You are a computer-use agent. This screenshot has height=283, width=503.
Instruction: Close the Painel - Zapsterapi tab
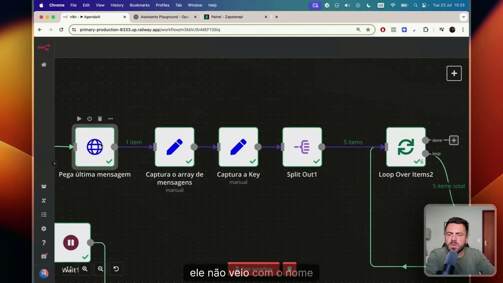pyautogui.click(x=266, y=17)
